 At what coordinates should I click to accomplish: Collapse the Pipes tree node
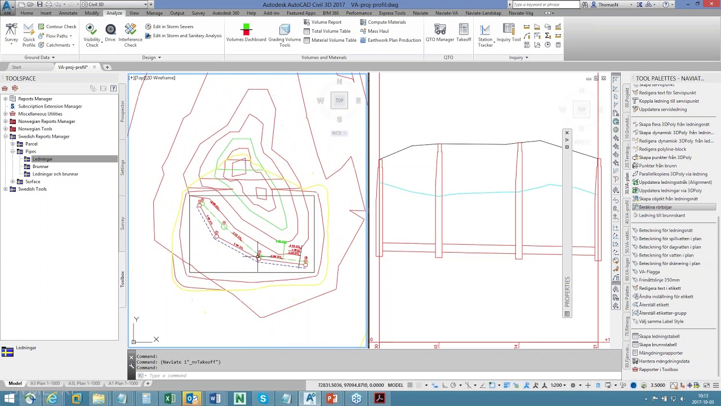pos(12,152)
